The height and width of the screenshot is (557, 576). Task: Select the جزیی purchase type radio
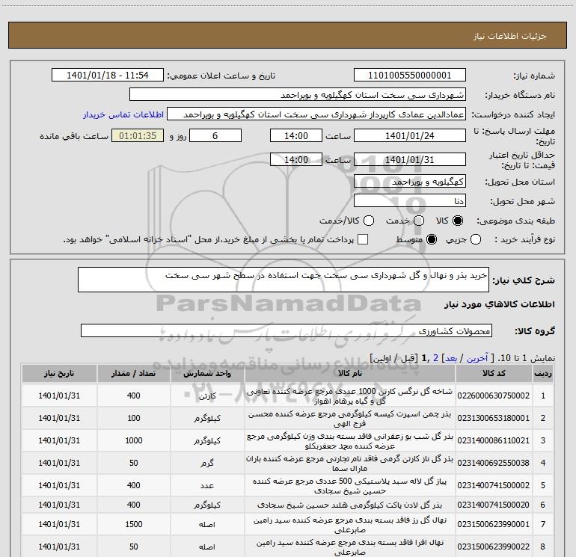point(476,240)
